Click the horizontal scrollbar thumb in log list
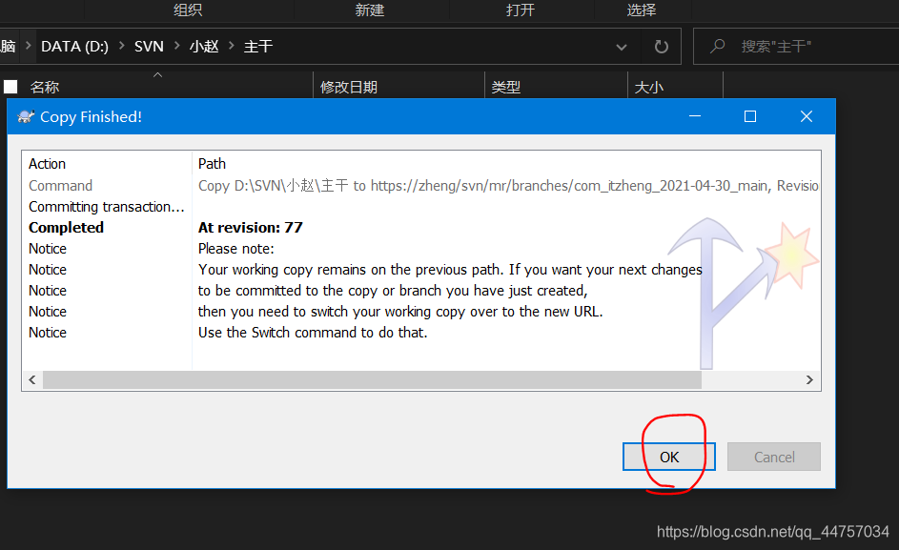The width and height of the screenshot is (899, 550). 372,379
